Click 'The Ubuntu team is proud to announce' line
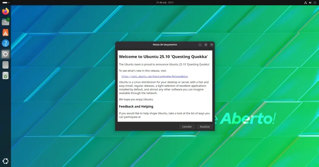Image resolution: width=319 pixels, height=167 pixels. [x=164, y=64]
